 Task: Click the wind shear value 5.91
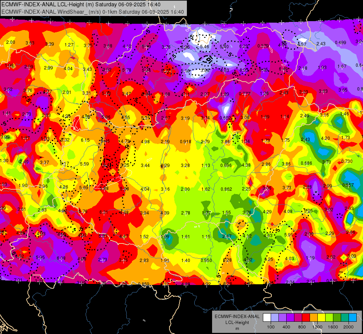click(x=289, y=235)
